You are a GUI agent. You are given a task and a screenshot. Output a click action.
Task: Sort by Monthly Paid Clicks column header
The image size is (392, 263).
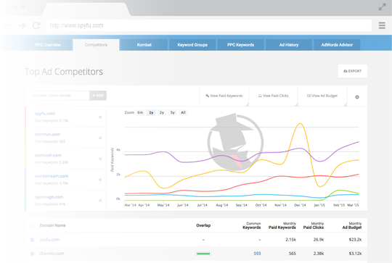click(314, 225)
